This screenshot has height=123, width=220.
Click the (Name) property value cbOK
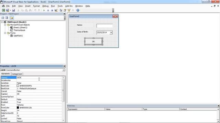click(x=39, y=78)
